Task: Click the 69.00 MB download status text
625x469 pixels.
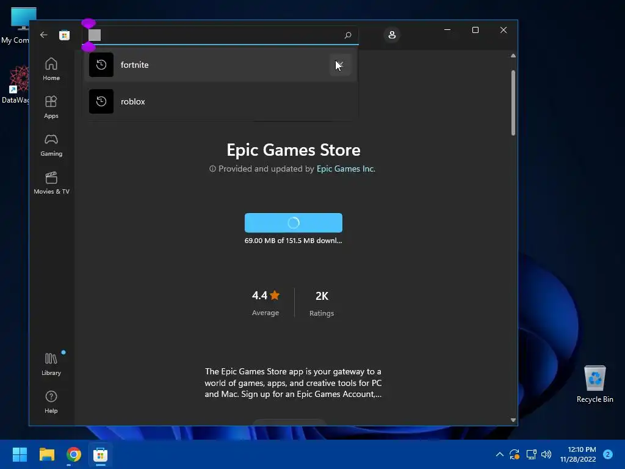Action: [x=294, y=241]
